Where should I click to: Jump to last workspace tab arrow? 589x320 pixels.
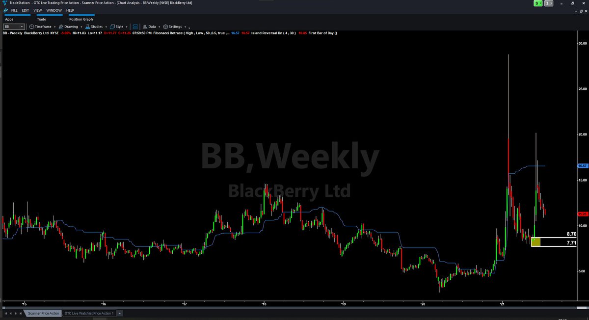coord(22,313)
